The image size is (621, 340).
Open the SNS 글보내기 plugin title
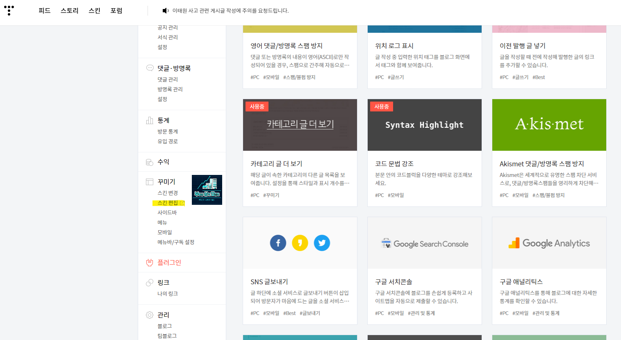[269, 282]
